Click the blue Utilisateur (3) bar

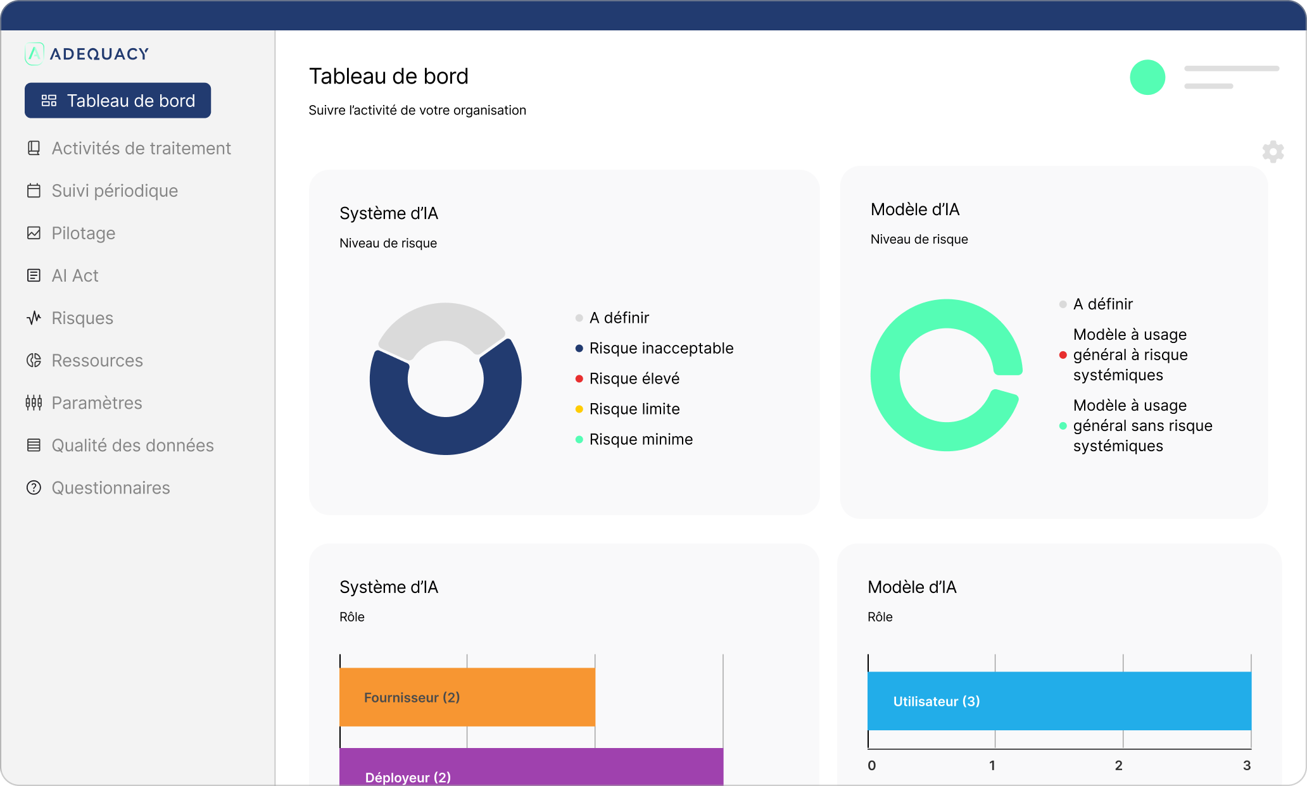click(1059, 701)
